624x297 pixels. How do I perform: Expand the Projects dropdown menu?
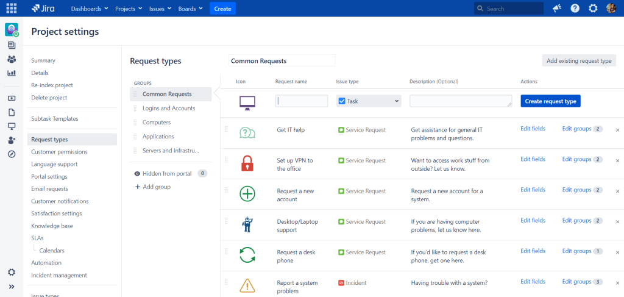[x=129, y=9]
